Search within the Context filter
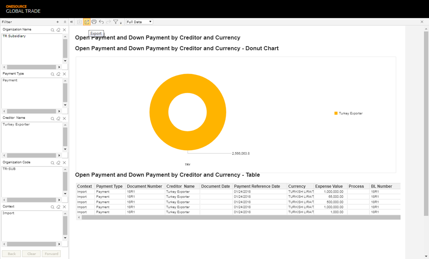 52,207
